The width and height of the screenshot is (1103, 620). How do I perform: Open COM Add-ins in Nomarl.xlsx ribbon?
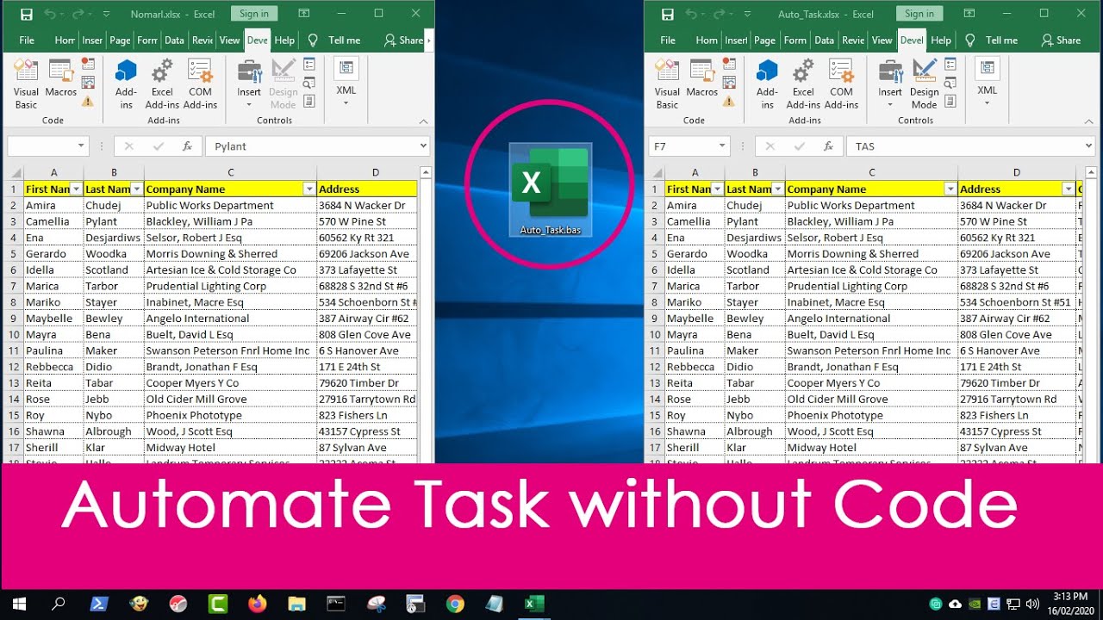[x=200, y=84]
